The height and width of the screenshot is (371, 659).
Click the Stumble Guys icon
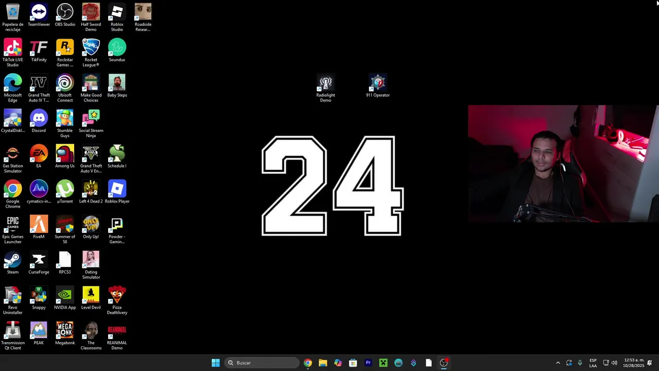point(65,124)
